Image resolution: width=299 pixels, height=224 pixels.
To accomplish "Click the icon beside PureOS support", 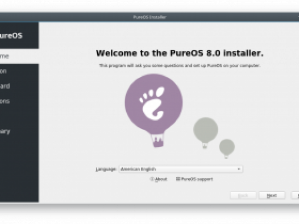I will click(x=178, y=179).
